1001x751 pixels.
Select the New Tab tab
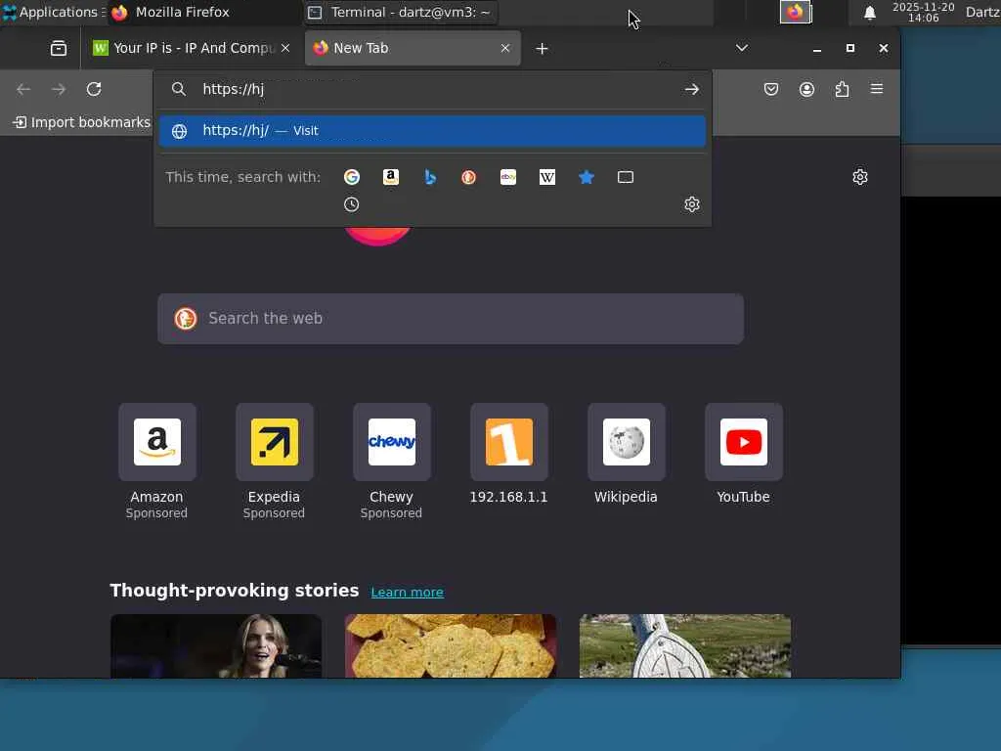pos(413,48)
